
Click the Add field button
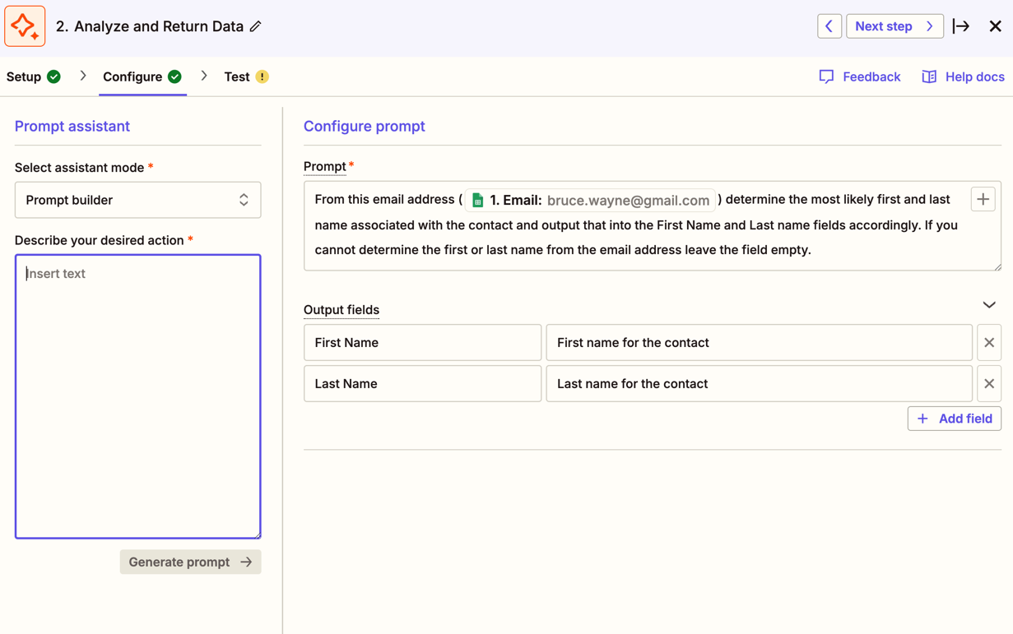coord(955,419)
